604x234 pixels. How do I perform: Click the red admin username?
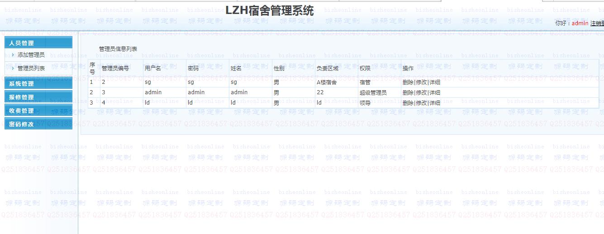(580, 23)
